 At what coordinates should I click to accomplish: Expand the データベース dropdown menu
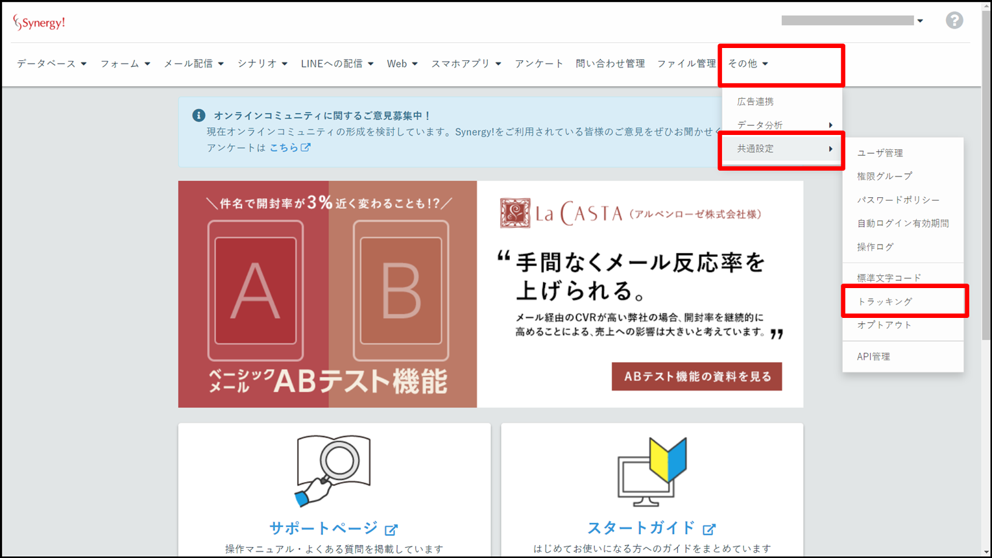coord(51,64)
